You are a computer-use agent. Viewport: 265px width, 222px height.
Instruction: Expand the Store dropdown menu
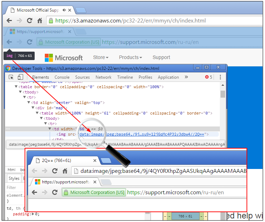point(100,57)
